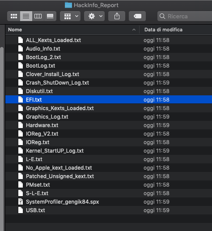The image size is (212, 231).
Task: Click document icon of No_Apple_kext_Loaded.txt
Action: click(21, 167)
